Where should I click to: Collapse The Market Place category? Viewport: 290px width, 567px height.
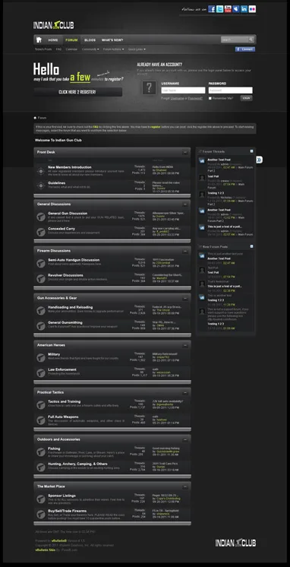185,486
